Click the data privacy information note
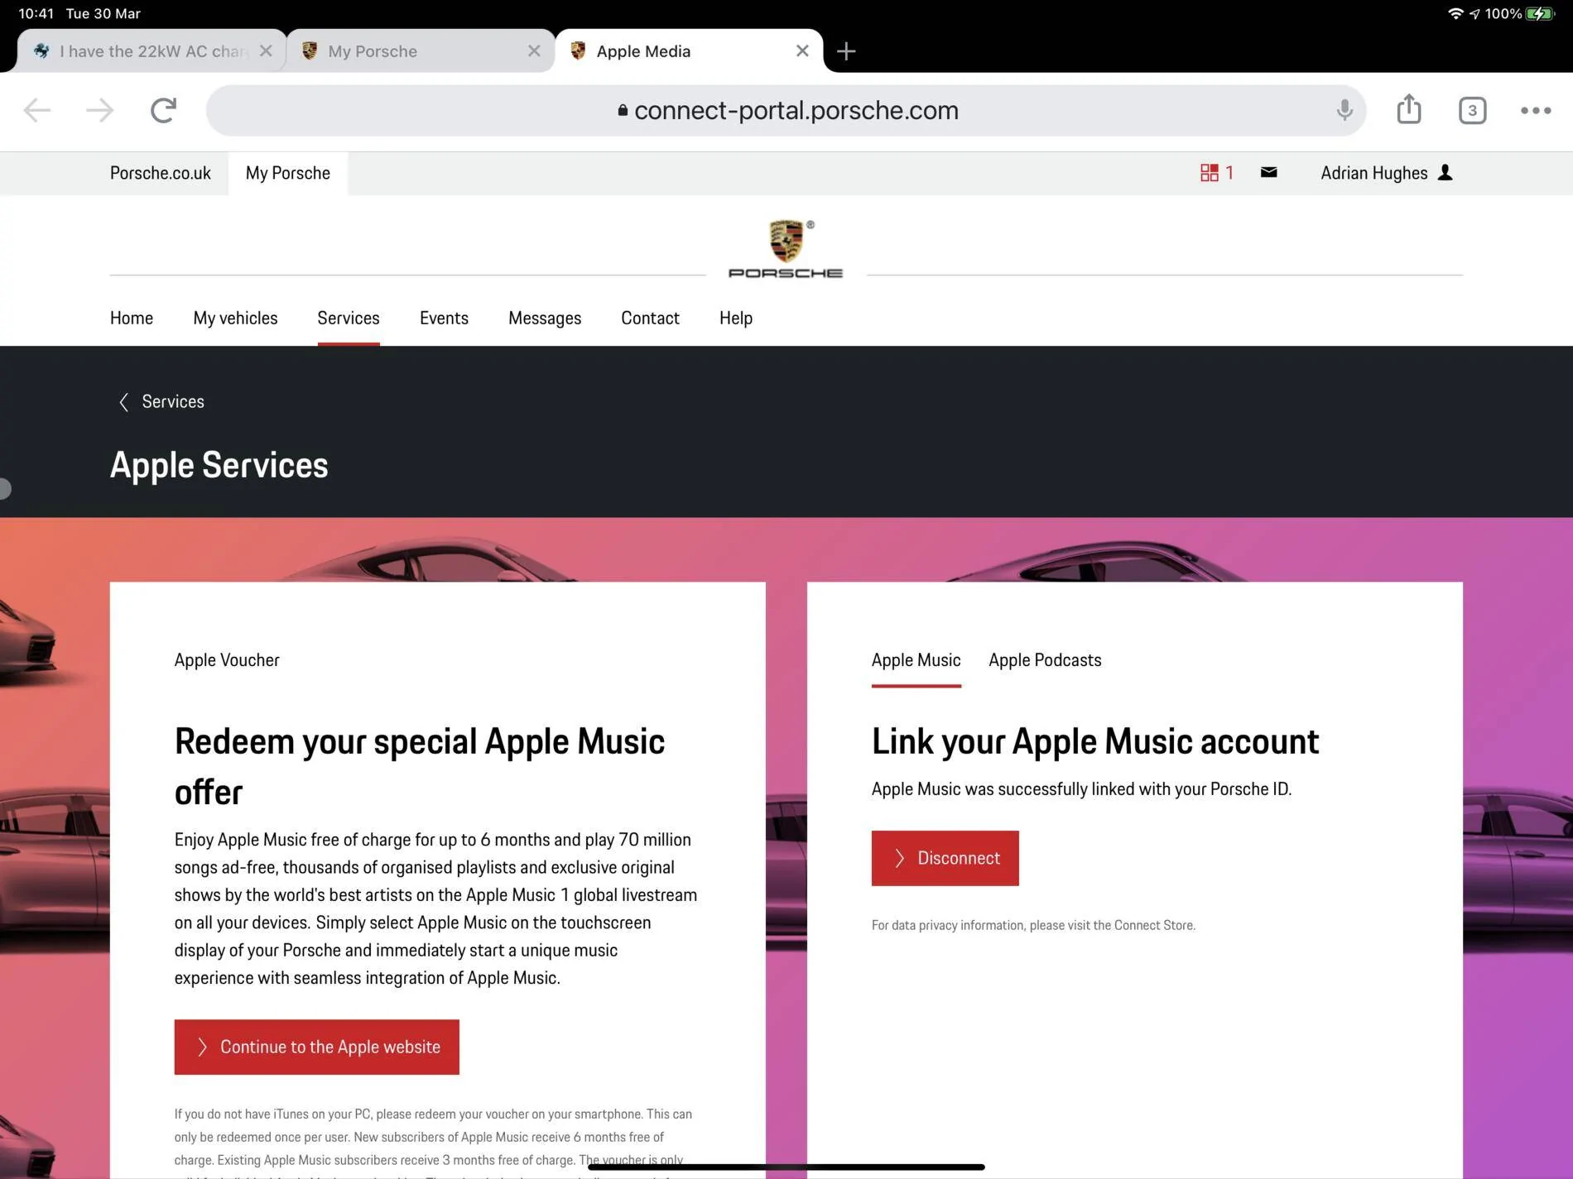This screenshot has width=1573, height=1179. (x=1033, y=925)
